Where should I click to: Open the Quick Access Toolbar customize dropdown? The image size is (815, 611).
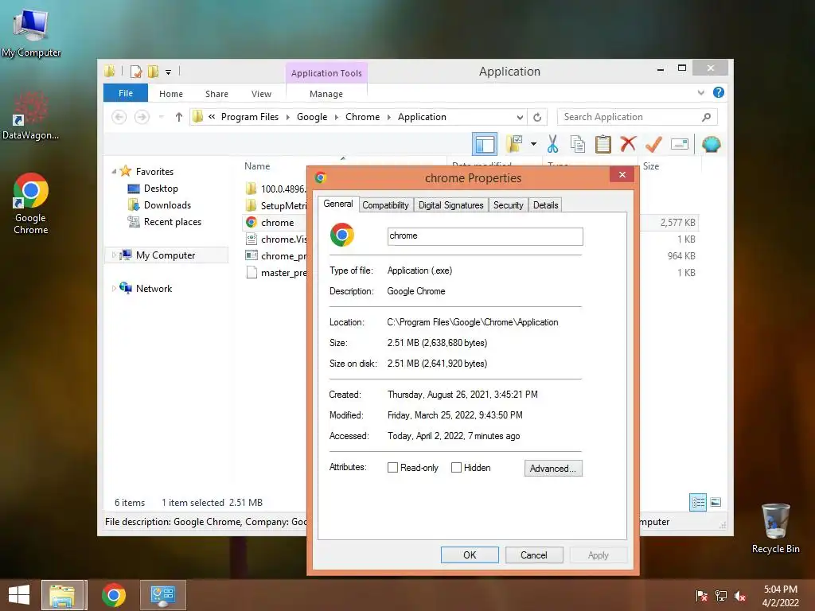tap(169, 72)
